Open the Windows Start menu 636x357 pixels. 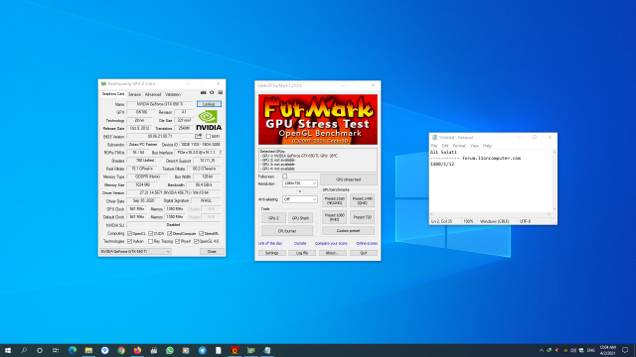pyautogui.click(x=8, y=350)
